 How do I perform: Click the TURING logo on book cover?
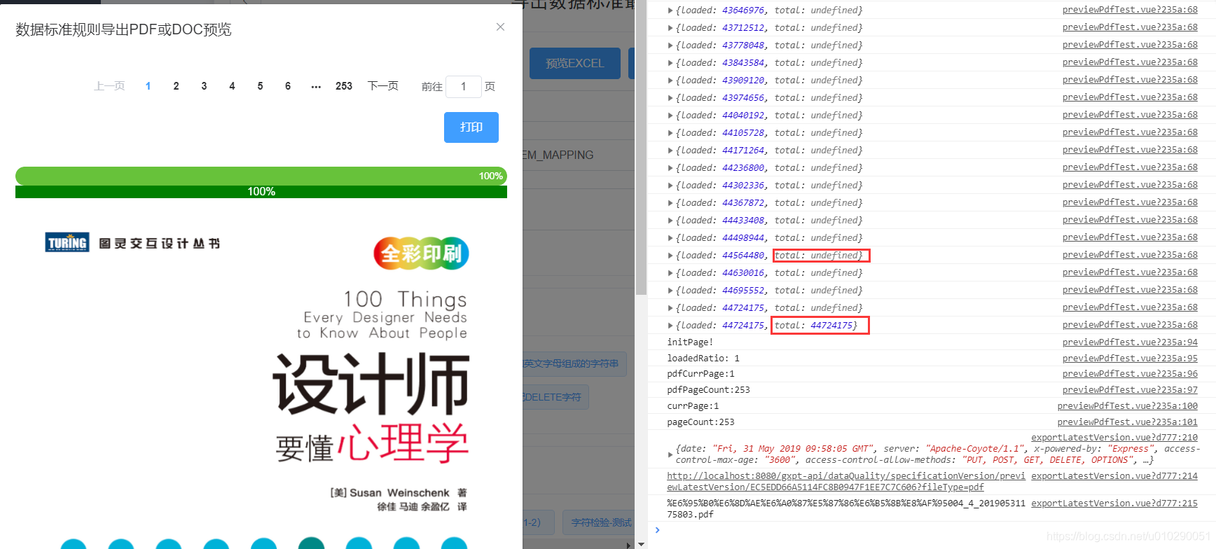(67, 242)
